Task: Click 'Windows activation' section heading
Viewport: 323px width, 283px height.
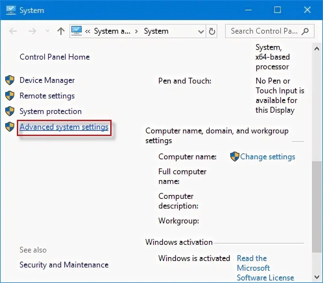Action: click(x=179, y=242)
